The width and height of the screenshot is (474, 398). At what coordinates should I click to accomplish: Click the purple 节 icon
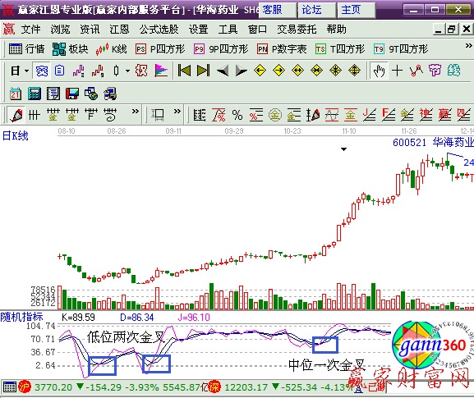tap(435, 71)
